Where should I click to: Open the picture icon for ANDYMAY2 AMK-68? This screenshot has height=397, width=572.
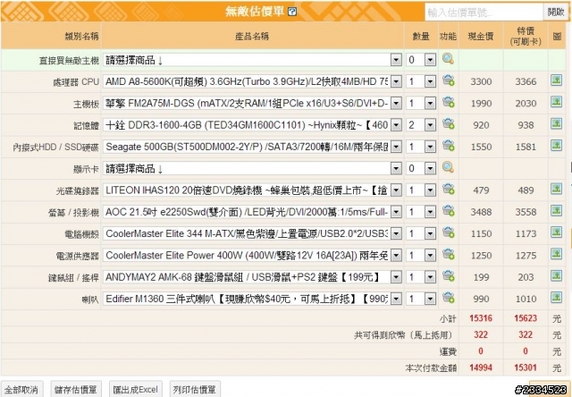coord(556,276)
